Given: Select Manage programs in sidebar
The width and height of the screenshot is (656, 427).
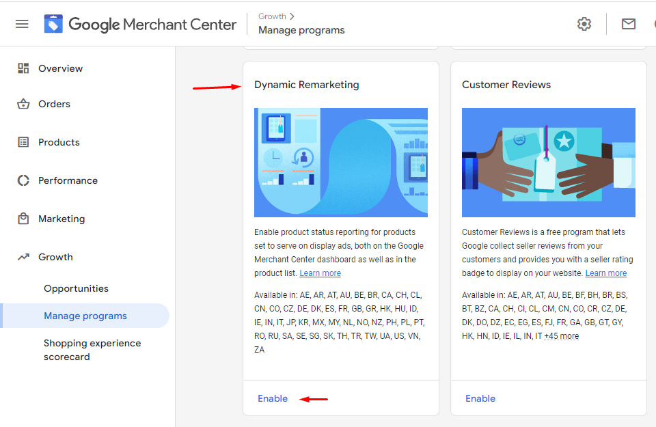Looking at the screenshot, I should [85, 316].
